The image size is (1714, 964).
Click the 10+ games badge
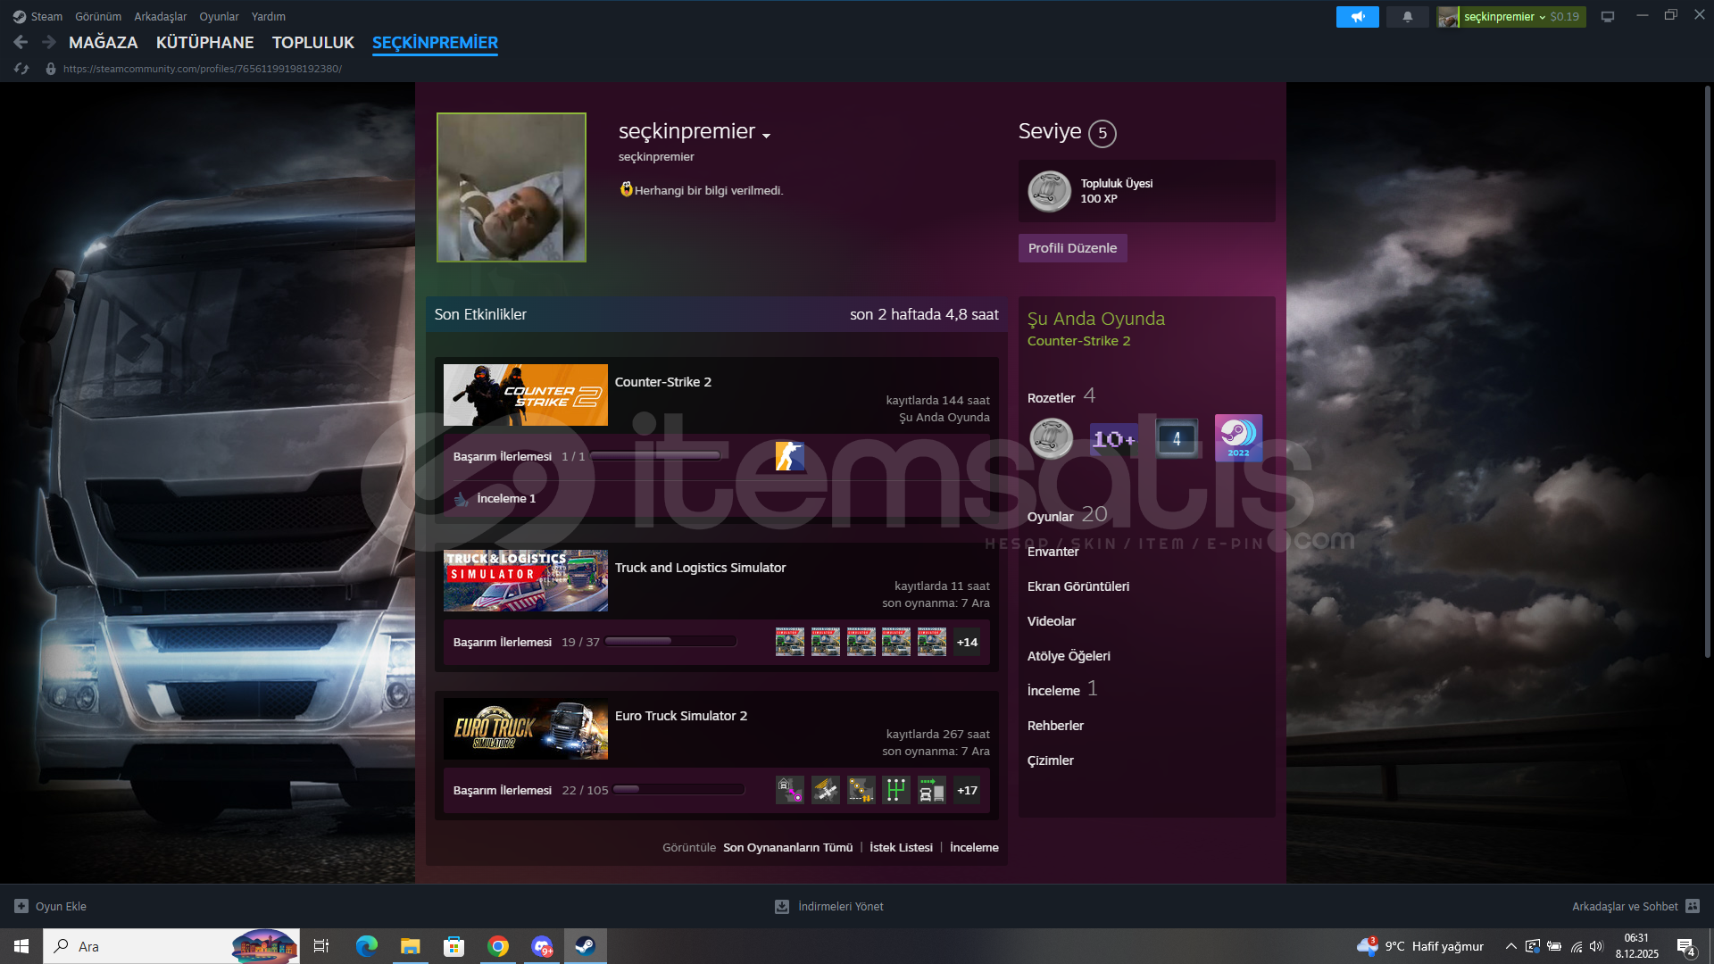click(x=1113, y=438)
